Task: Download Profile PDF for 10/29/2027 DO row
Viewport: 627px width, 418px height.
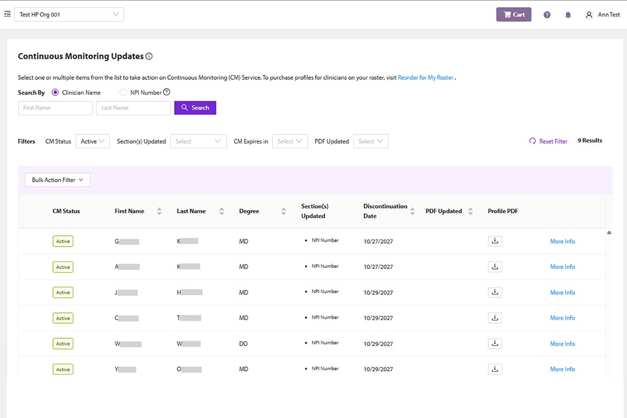Action: click(495, 344)
